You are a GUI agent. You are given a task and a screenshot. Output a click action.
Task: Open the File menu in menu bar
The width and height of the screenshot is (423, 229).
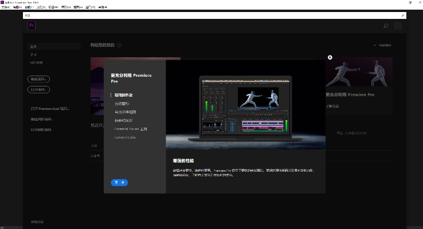pyautogui.click(x=5, y=7)
